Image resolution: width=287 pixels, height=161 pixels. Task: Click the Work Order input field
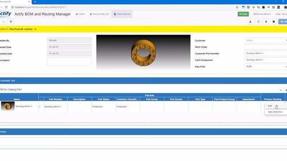point(266,47)
